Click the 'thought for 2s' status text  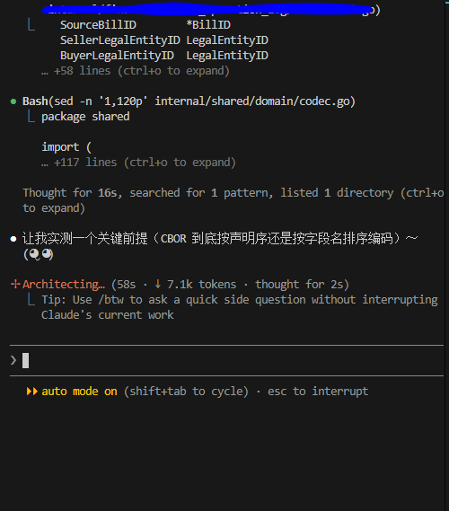[302, 284]
